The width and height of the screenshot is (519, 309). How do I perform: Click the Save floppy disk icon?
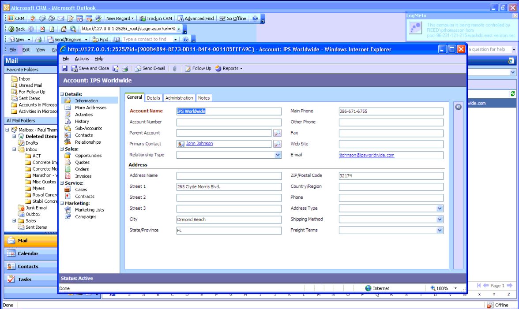[64, 68]
